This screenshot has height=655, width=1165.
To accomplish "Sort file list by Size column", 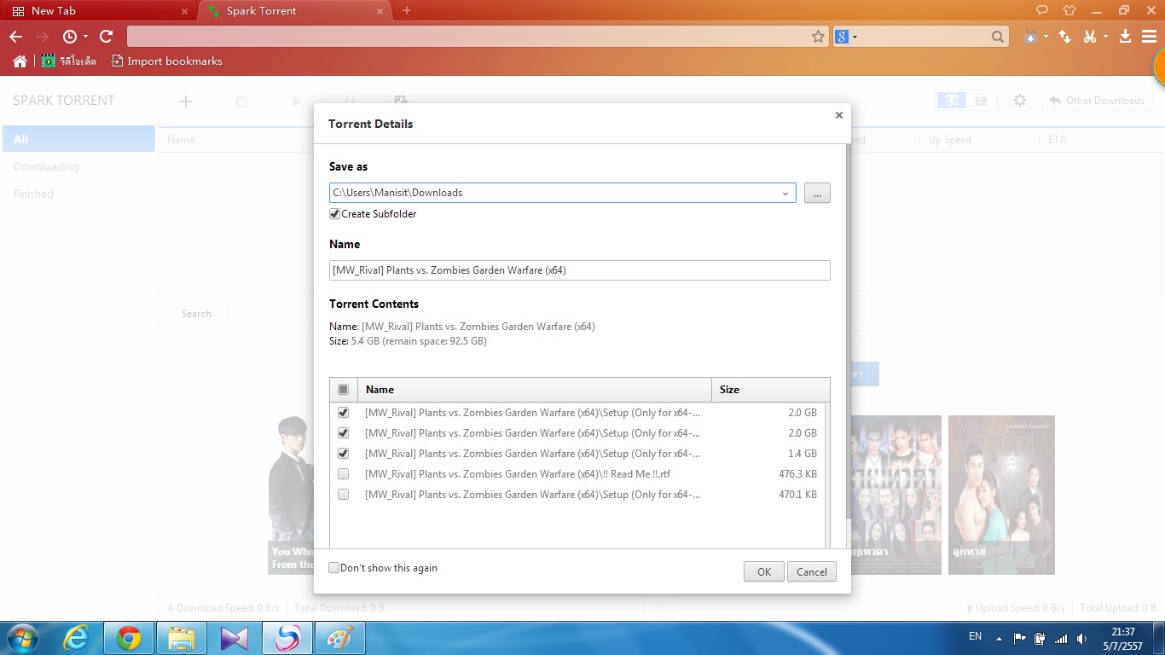I will 771,390.
